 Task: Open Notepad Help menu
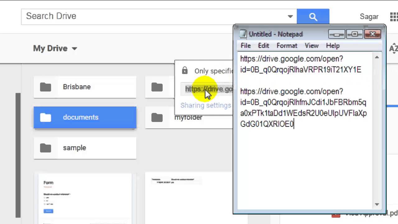click(333, 46)
